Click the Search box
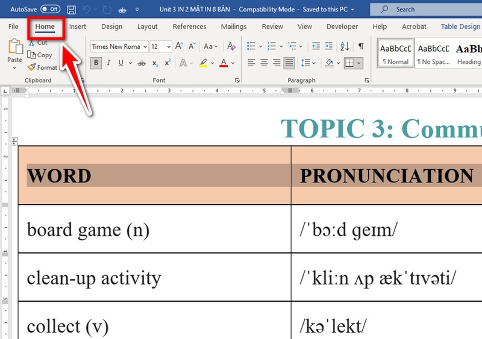Screen dimensions: 482x339 point(426,10)
